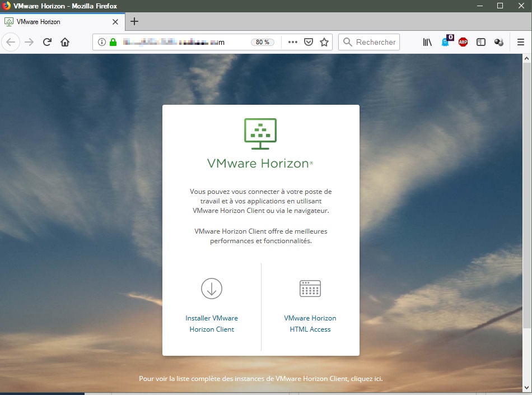Open a new tab with plus button
532x395 pixels.
coord(134,21)
